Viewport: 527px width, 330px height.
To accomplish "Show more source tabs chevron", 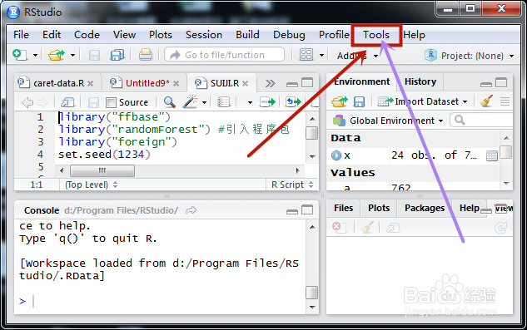I will pyautogui.click(x=270, y=83).
